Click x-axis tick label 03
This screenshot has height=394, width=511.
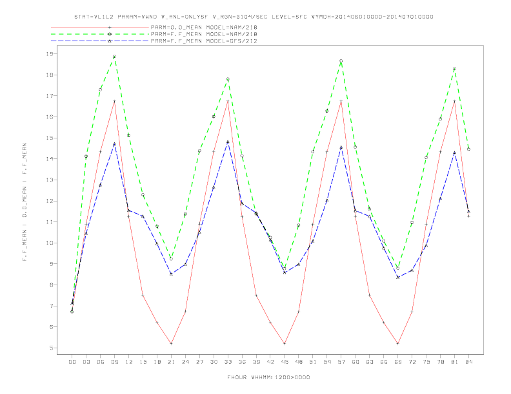(86, 362)
